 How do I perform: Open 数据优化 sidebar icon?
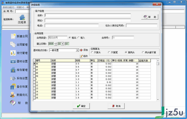pos(13,95)
